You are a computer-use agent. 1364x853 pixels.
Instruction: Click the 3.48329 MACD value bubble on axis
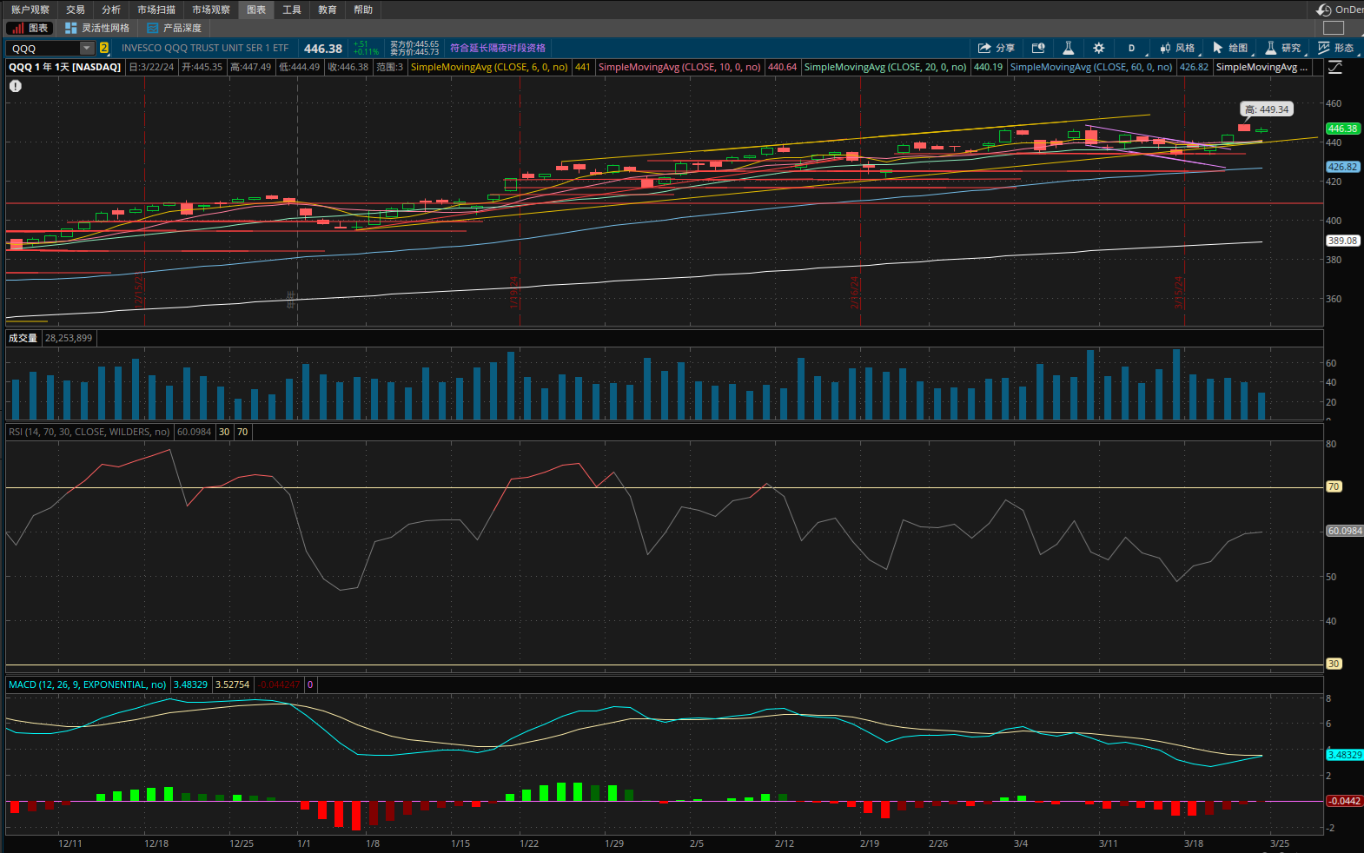tap(1345, 755)
